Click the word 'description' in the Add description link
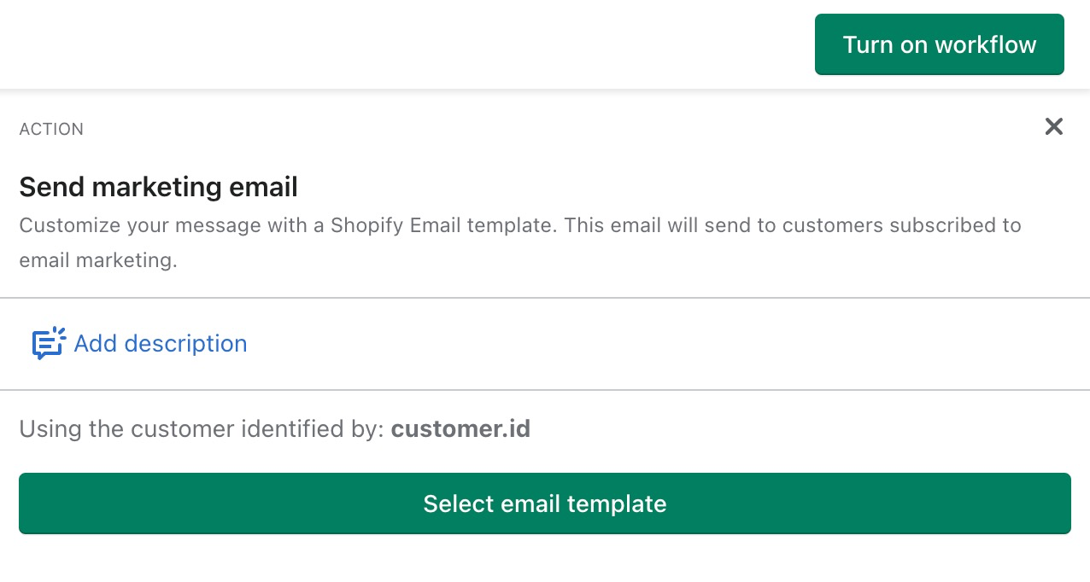 185,343
